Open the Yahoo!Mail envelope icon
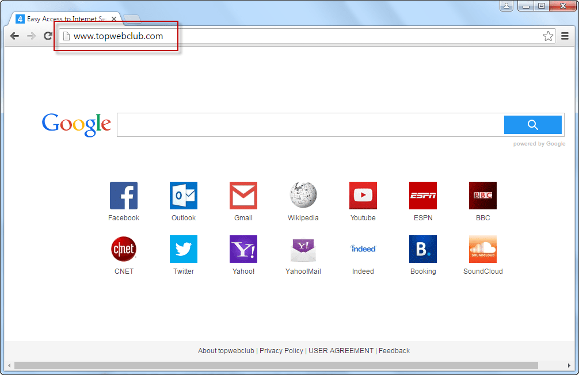 303,250
